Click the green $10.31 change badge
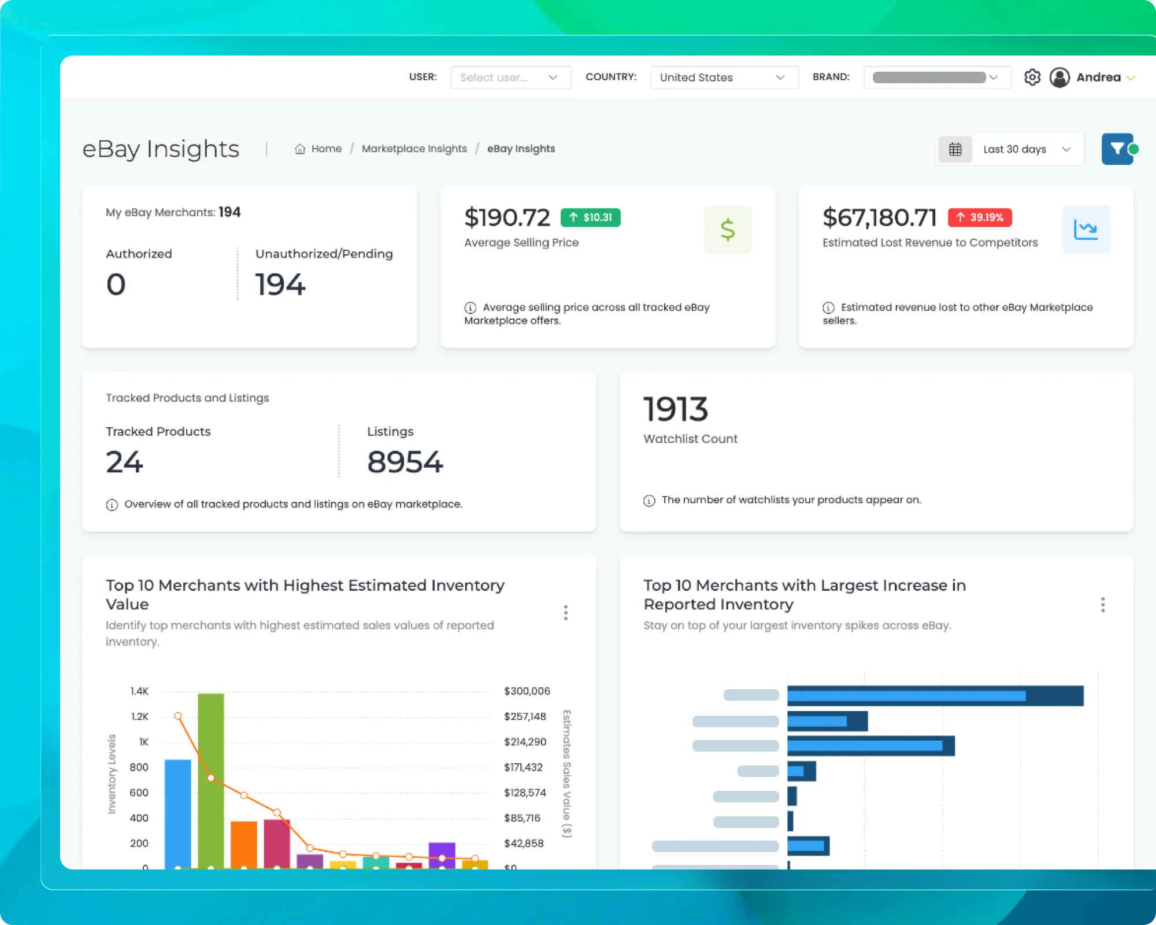The height and width of the screenshot is (925, 1156). (x=590, y=217)
